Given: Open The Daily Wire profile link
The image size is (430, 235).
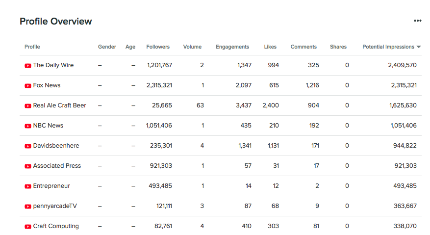Looking at the screenshot, I should (53, 65).
